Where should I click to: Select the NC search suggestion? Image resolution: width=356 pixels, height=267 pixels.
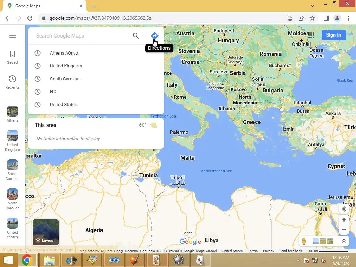click(96, 92)
